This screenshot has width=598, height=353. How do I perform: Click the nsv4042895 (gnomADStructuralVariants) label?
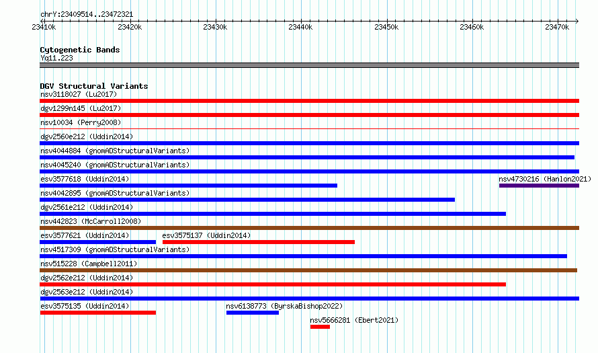coord(115,193)
